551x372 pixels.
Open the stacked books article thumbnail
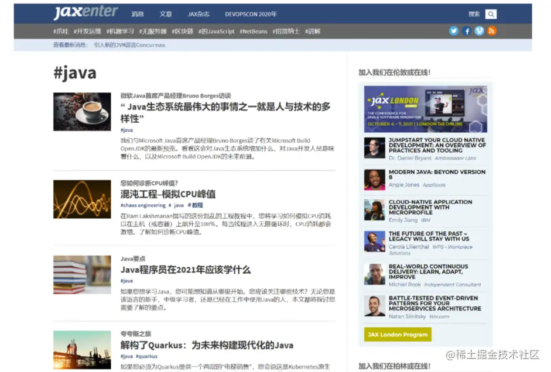(x=82, y=274)
